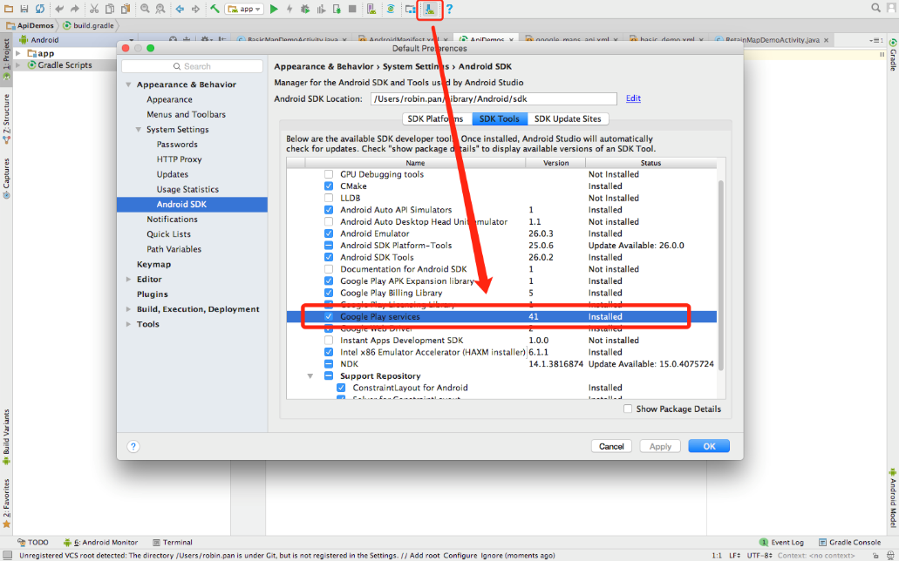Collapse the System Settings subsection
The width and height of the screenshot is (899, 561).
coord(138,130)
